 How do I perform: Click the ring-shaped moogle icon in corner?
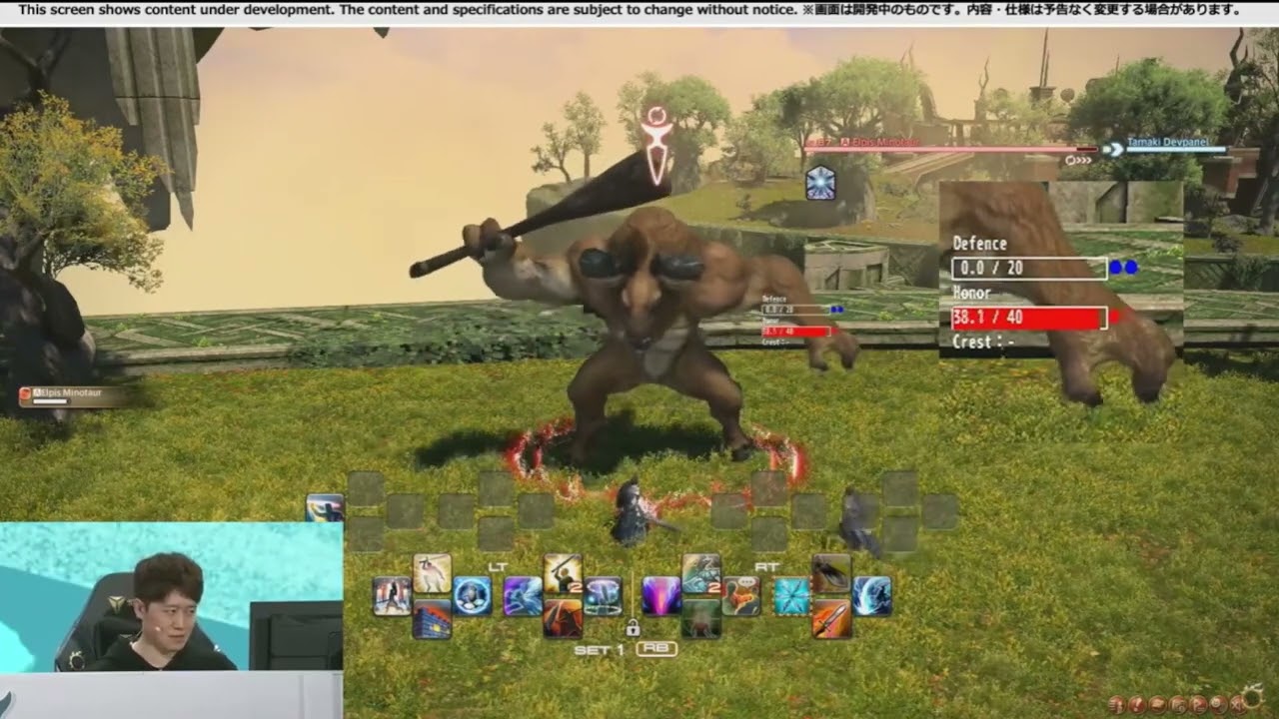coord(1252,696)
